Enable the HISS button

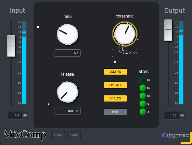tap(115, 112)
